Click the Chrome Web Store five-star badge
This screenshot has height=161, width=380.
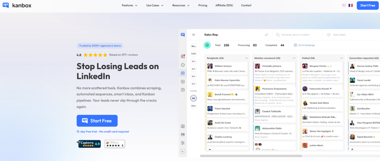tap(115, 144)
